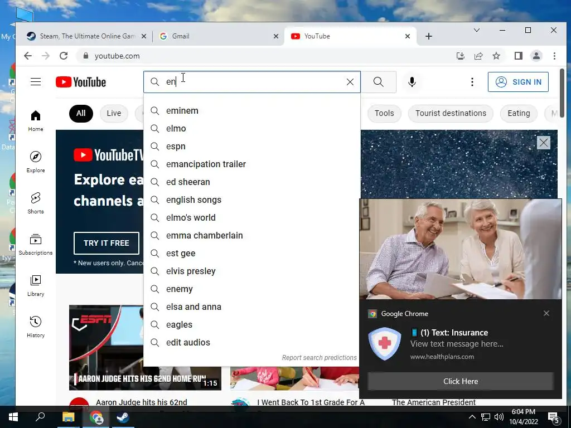Open the tab search dropdown arrow

pos(476,30)
